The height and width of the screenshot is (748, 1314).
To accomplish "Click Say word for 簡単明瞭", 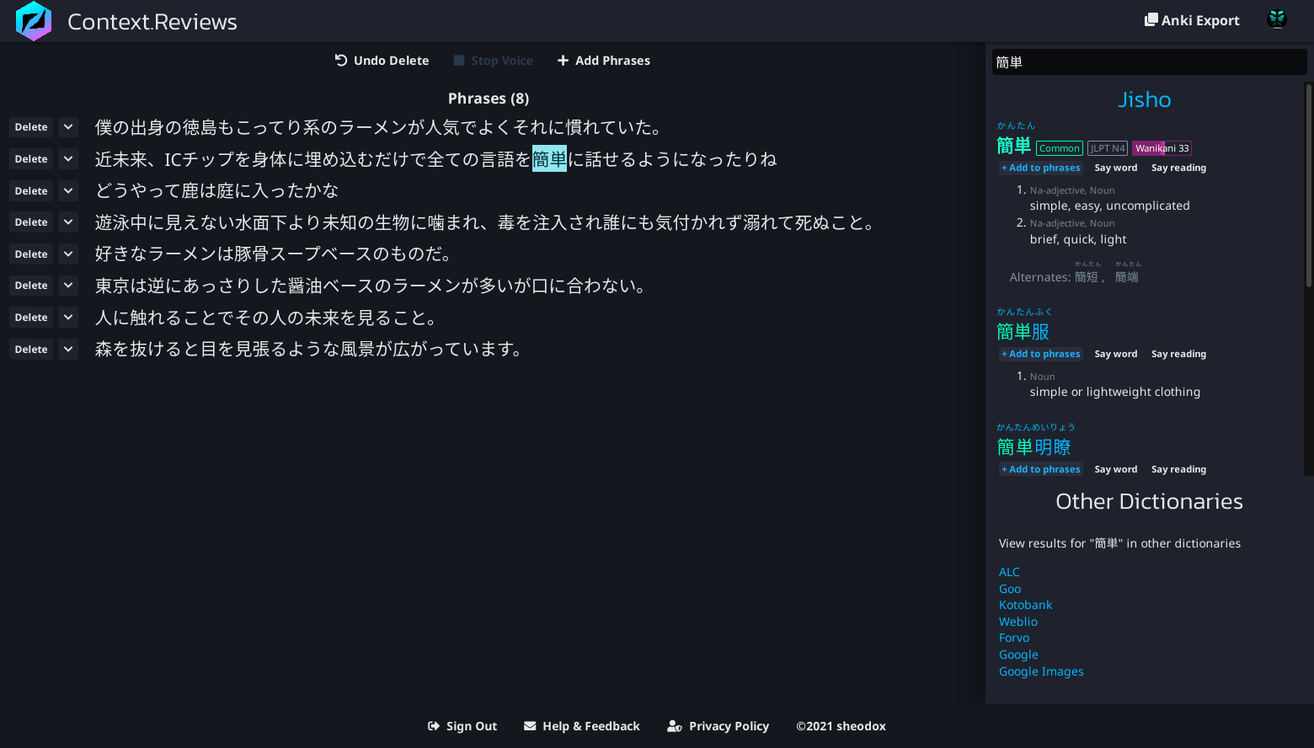I will pos(1116,469).
